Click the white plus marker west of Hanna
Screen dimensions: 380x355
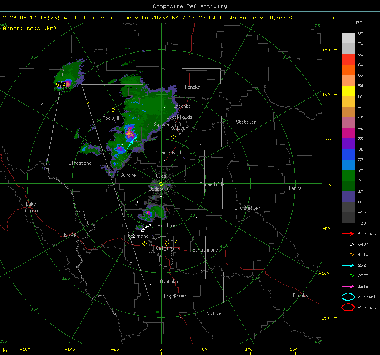click(x=239, y=170)
